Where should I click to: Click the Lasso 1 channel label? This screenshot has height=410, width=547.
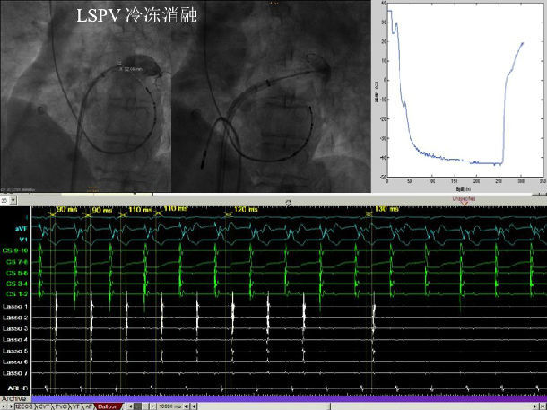point(14,308)
